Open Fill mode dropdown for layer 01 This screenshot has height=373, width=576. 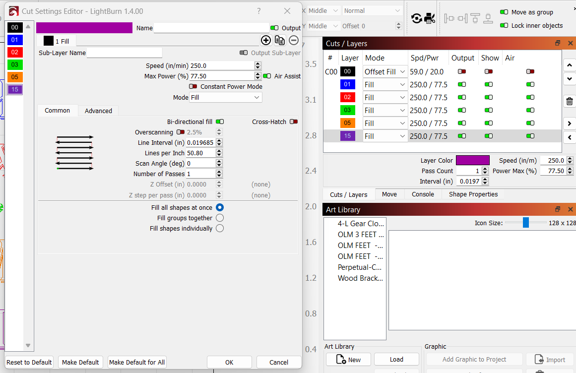pyautogui.click(x=385, y=84)
